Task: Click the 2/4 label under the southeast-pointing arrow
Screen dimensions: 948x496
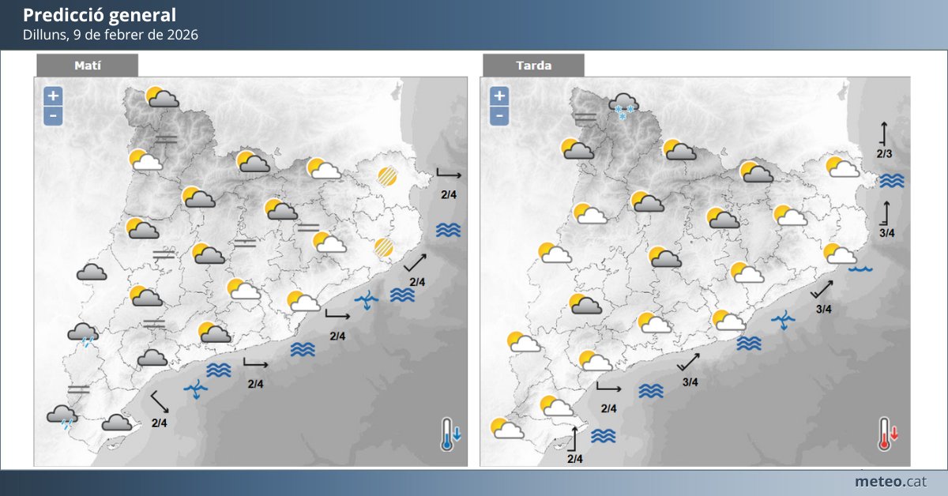Action: pos(160,423)
